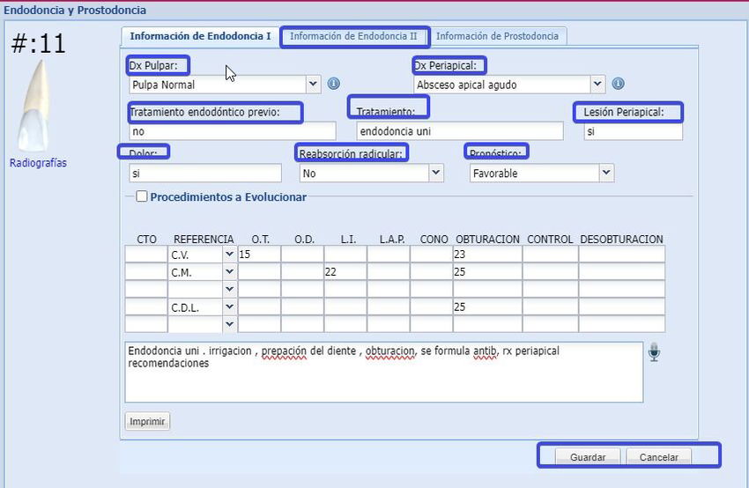749x488 pixels.
Task: Click the info icon beside Dx Pulpar
Action: pyautogui.click(x=334, y=85)
